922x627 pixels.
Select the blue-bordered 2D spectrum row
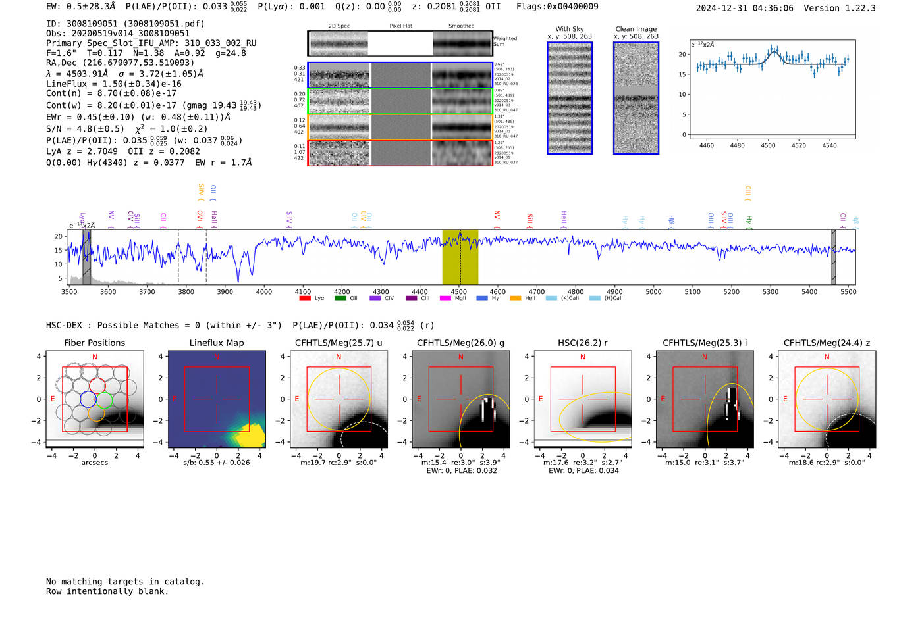[400, 75]
